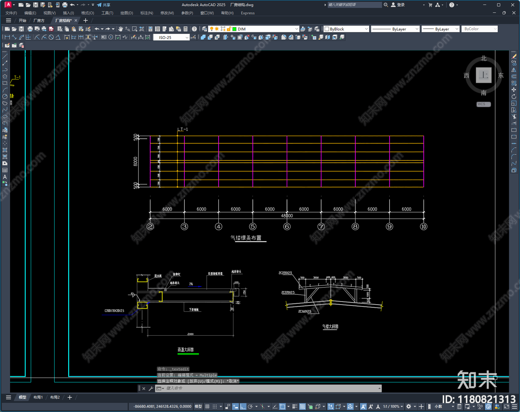
Task: Click the Line tool in draw toolbar
Action: point(5,56)
